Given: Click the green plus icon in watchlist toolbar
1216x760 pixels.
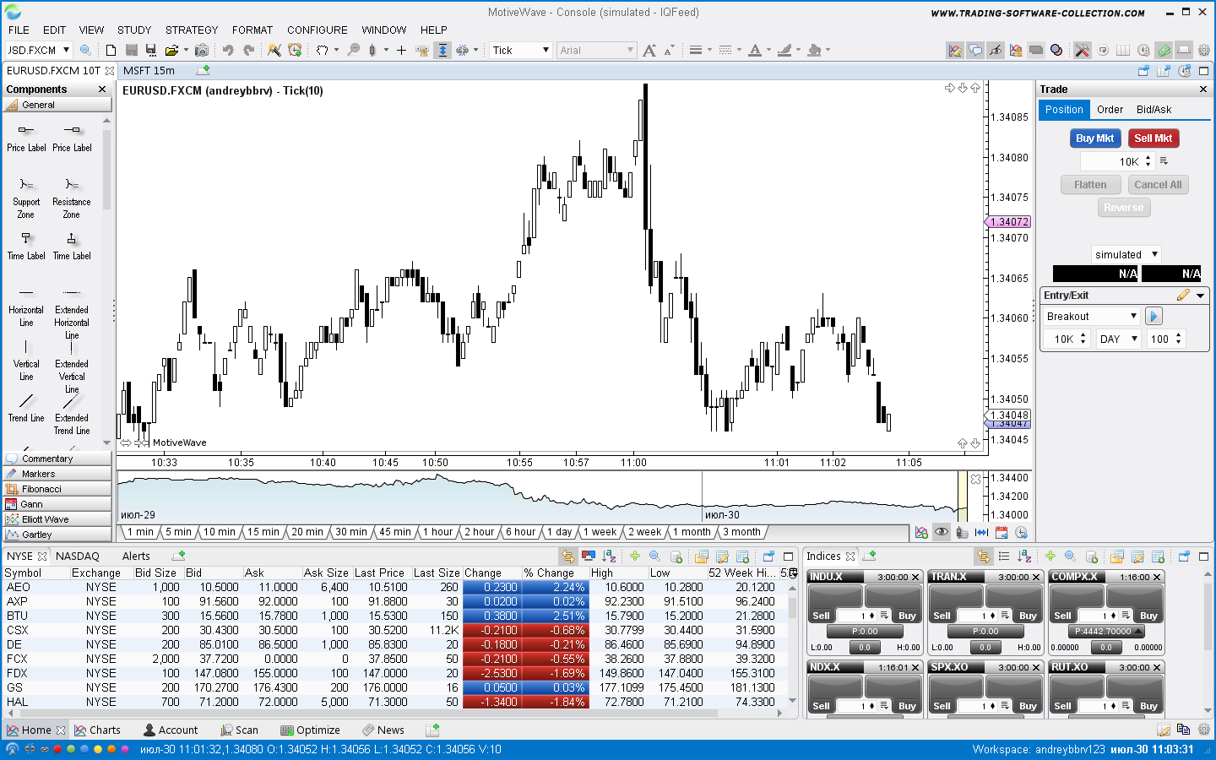Looking at the screenshot, I should pos(634,556).
